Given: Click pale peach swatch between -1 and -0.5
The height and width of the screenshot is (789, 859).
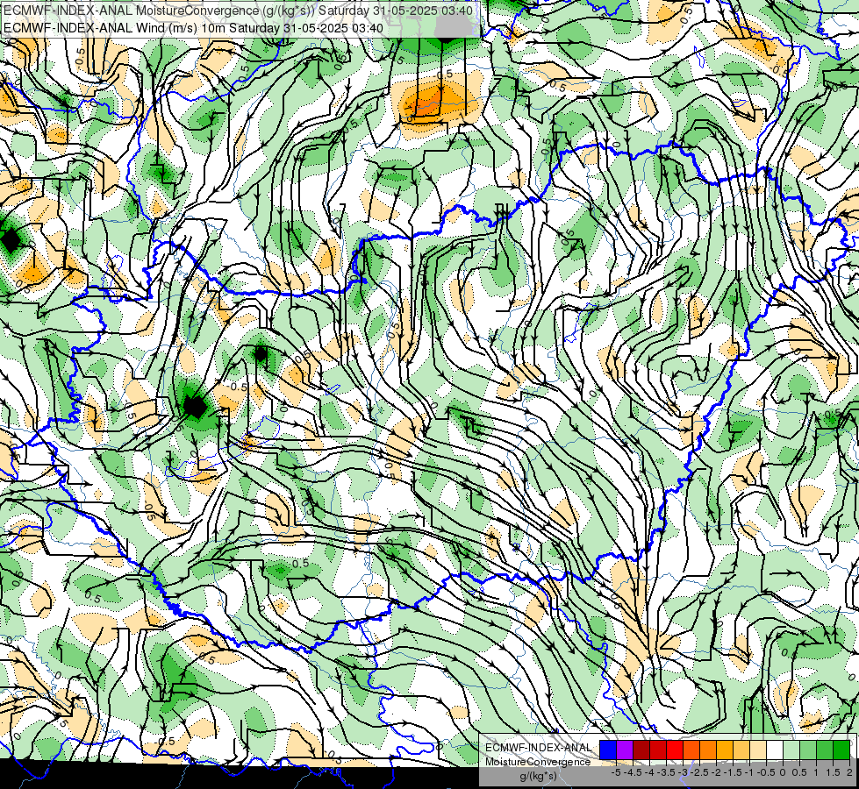Looking at the screenshot, I should [x=757, y=750].
